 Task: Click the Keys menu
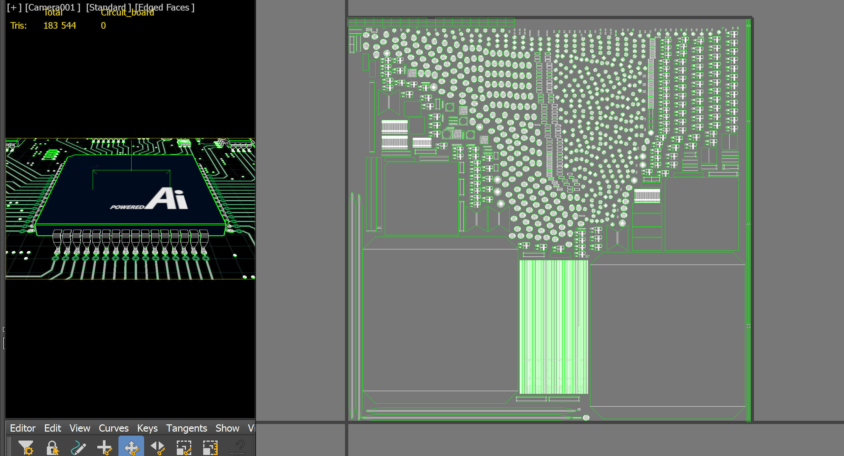click(147, 428)
